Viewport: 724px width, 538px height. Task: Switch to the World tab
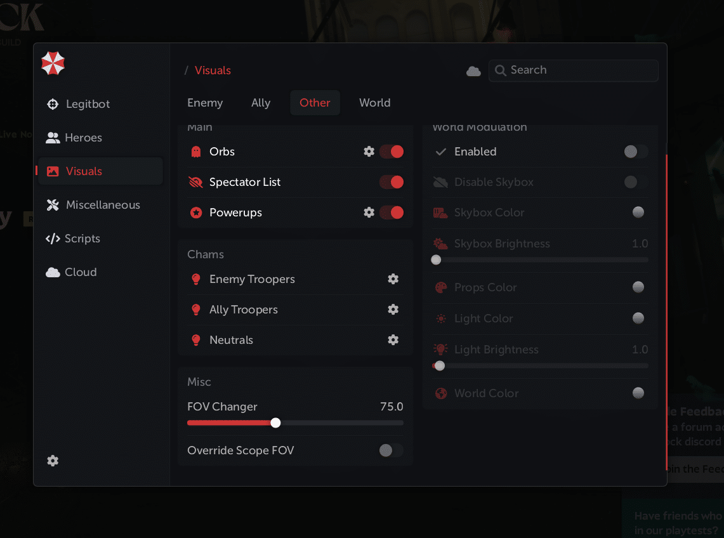[x=374, y=103]
